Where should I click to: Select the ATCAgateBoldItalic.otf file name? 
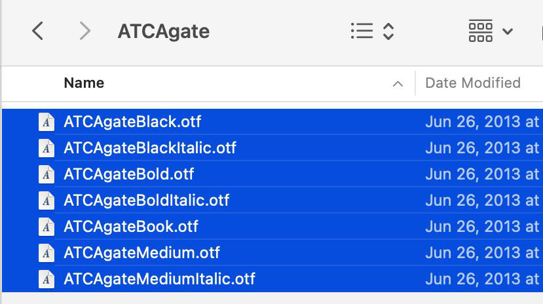click(146, 200)
